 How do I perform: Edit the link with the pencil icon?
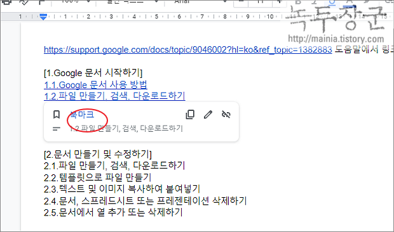coord(208,115)
